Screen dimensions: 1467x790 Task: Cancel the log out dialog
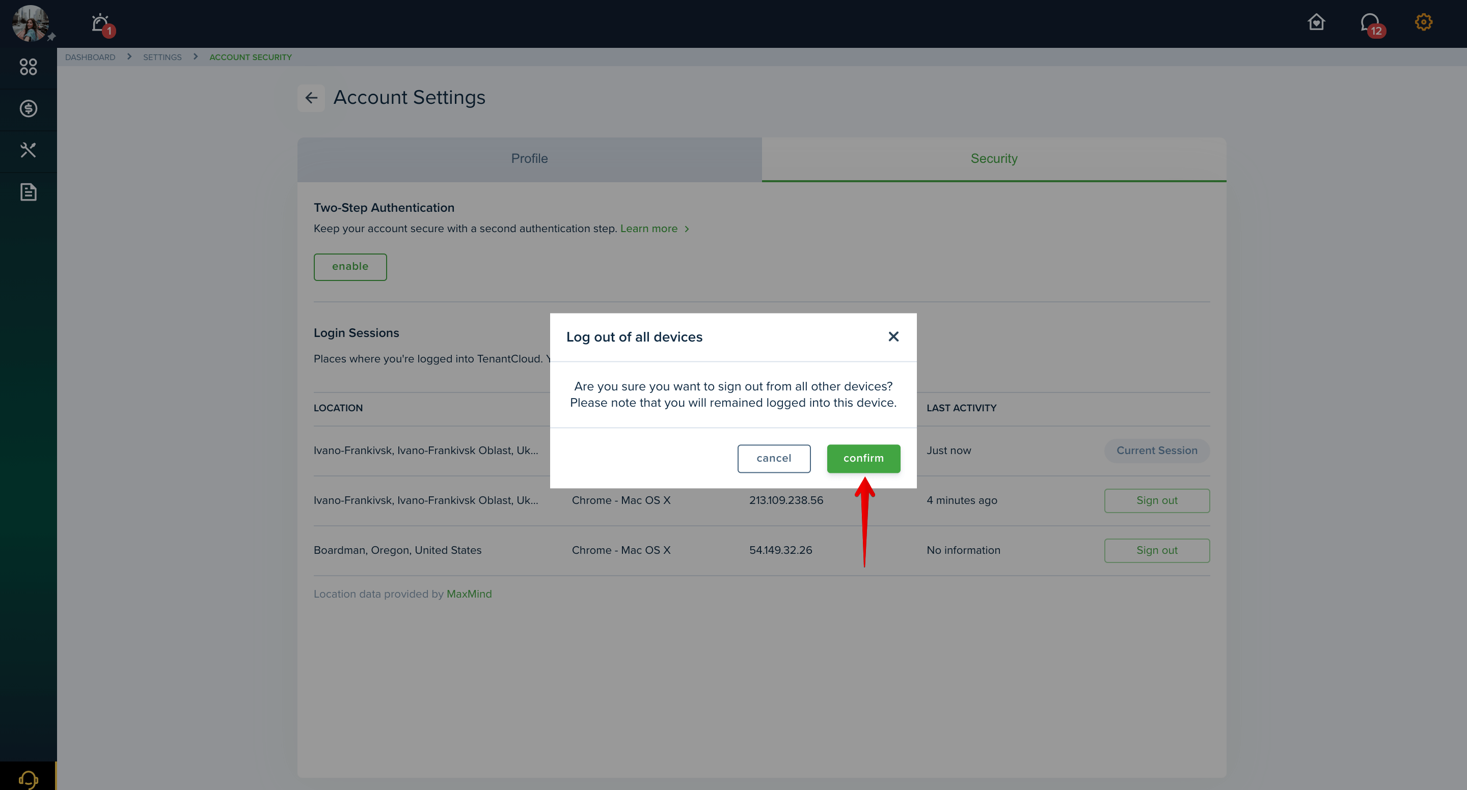click(774, 459)
